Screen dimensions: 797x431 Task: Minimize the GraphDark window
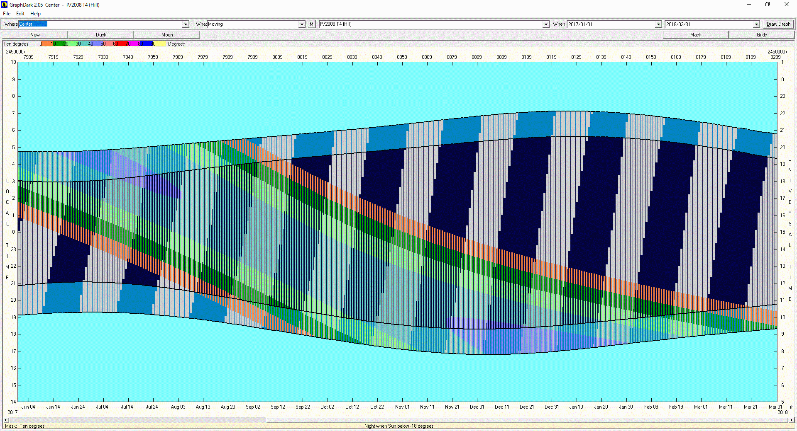point(749,5)
